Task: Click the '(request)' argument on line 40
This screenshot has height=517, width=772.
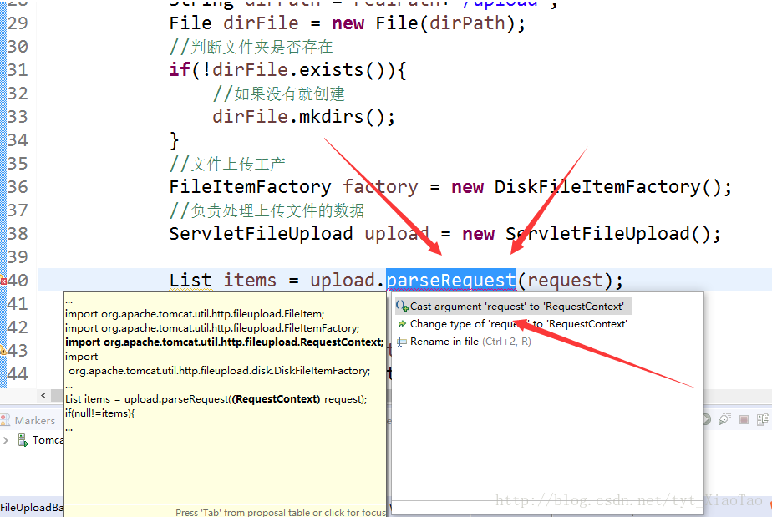Action: pos(565,280)
